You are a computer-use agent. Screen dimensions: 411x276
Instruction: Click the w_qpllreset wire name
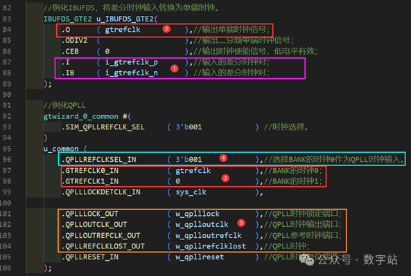(x=200, y=257)
